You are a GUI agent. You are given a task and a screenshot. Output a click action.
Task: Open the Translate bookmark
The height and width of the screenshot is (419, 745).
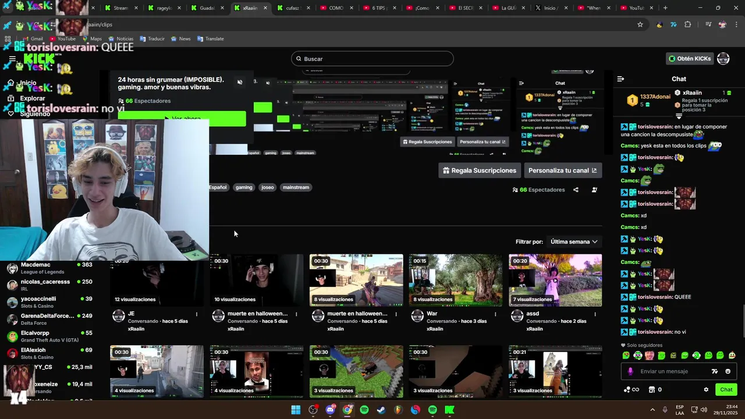[210, 38]
